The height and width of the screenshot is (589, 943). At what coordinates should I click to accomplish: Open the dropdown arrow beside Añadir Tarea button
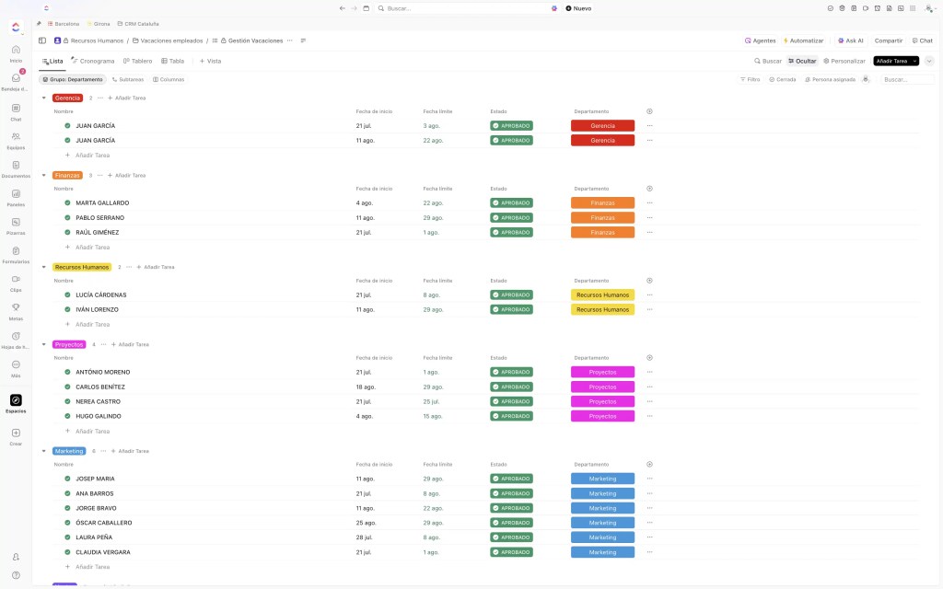(x=914, y=61)
